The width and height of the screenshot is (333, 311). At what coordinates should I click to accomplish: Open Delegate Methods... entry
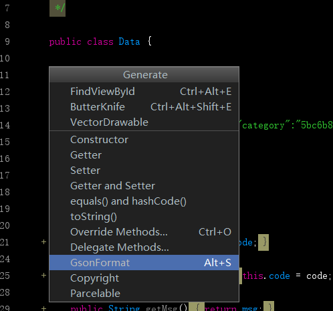(x=144, y=247)
